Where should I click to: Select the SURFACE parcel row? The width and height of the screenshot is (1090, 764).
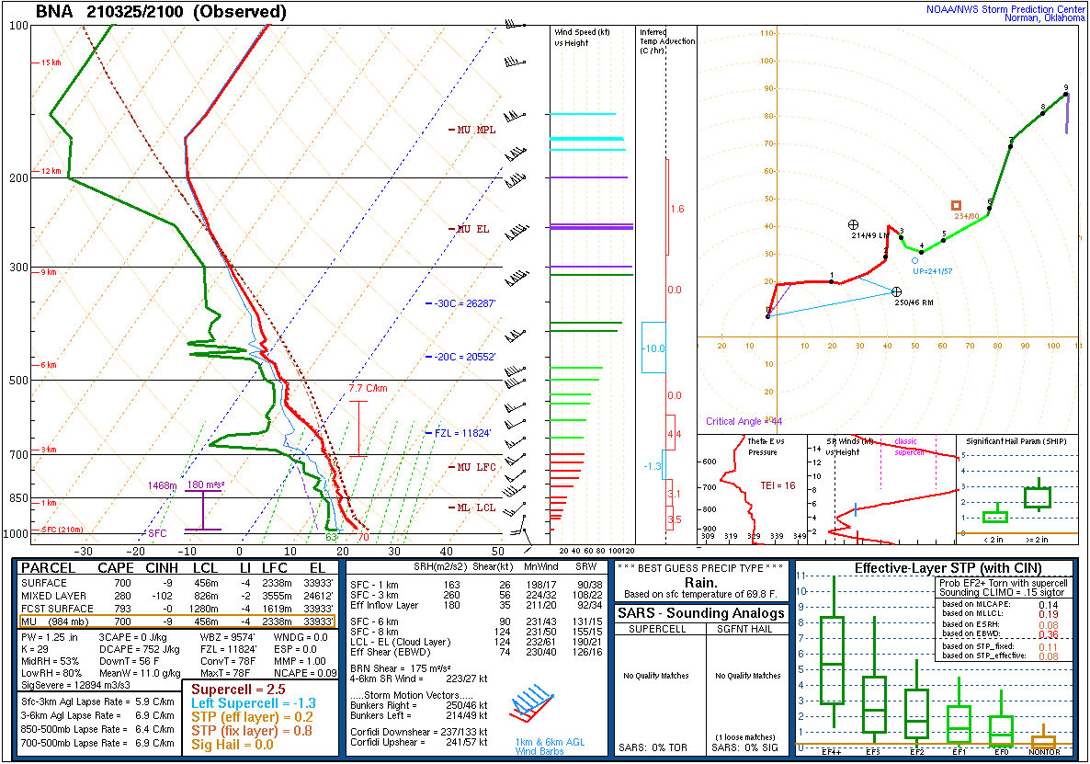coord(176,583)
